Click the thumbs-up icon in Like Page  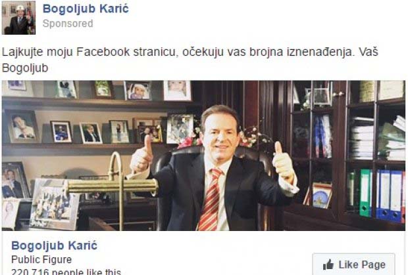point(328,264)
